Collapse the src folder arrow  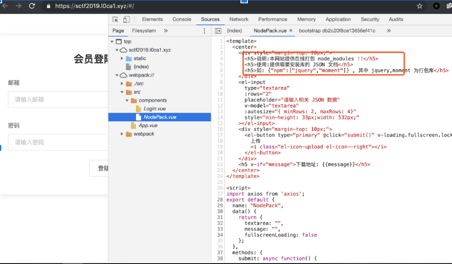122,92
